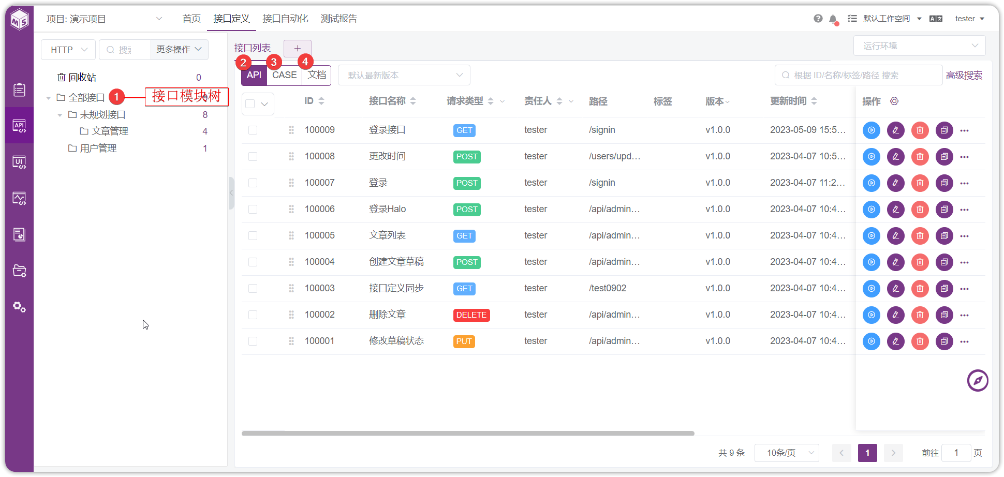
Task: Edit the 更改时间 API with the pencil icon
Action: [x=896, y=157]
